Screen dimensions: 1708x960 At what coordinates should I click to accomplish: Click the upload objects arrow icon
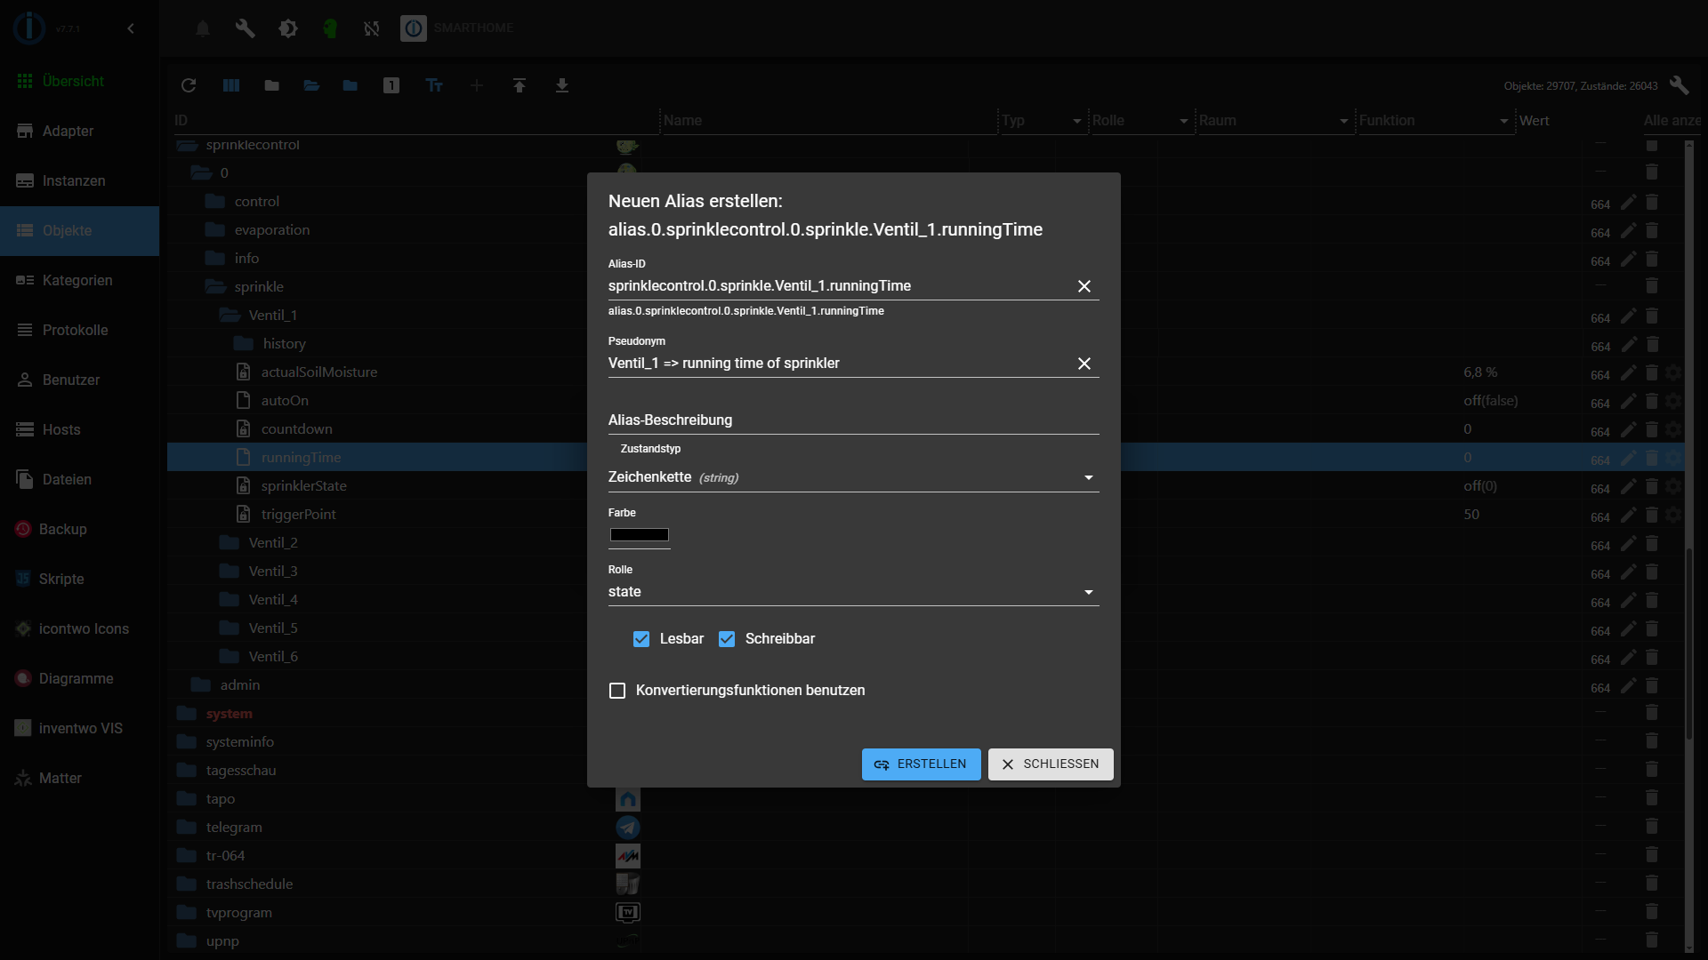tap(520, 85)
